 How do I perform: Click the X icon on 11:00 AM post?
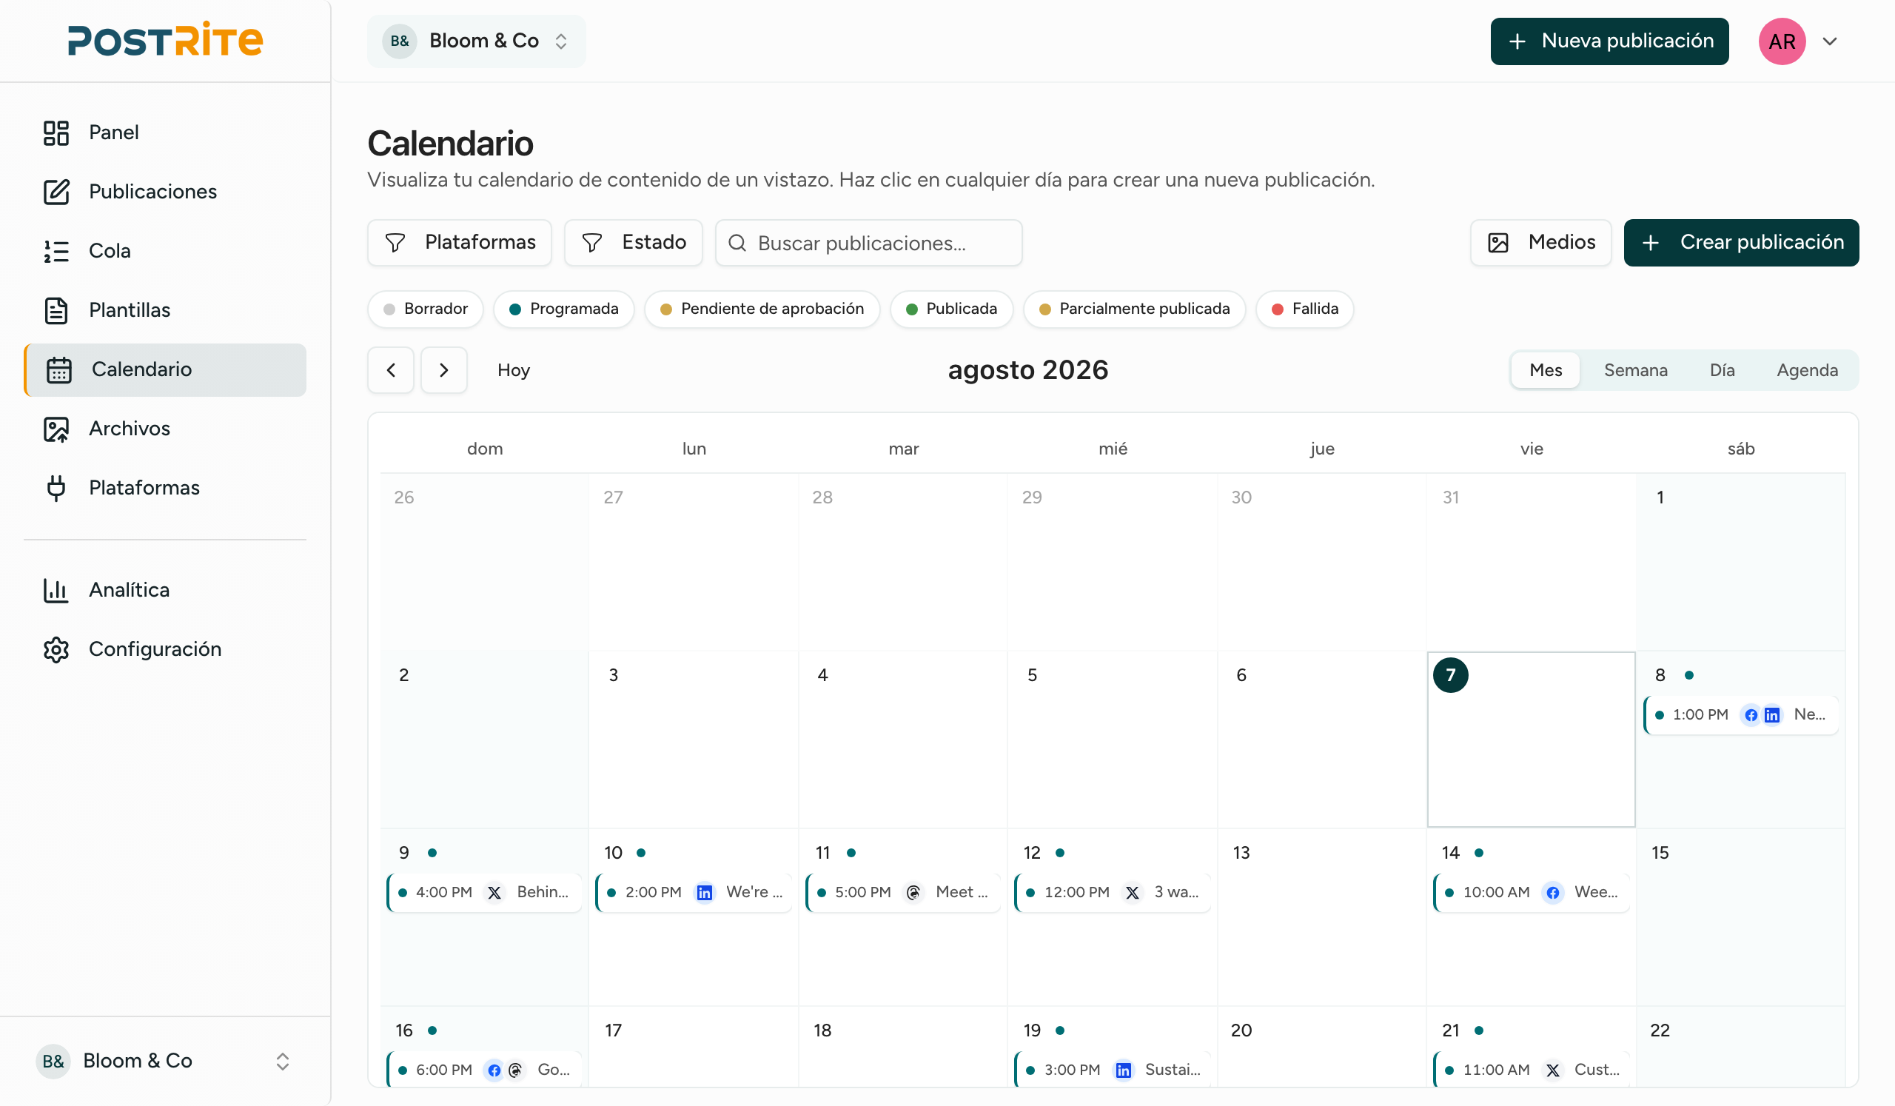click(1553, 1070)
